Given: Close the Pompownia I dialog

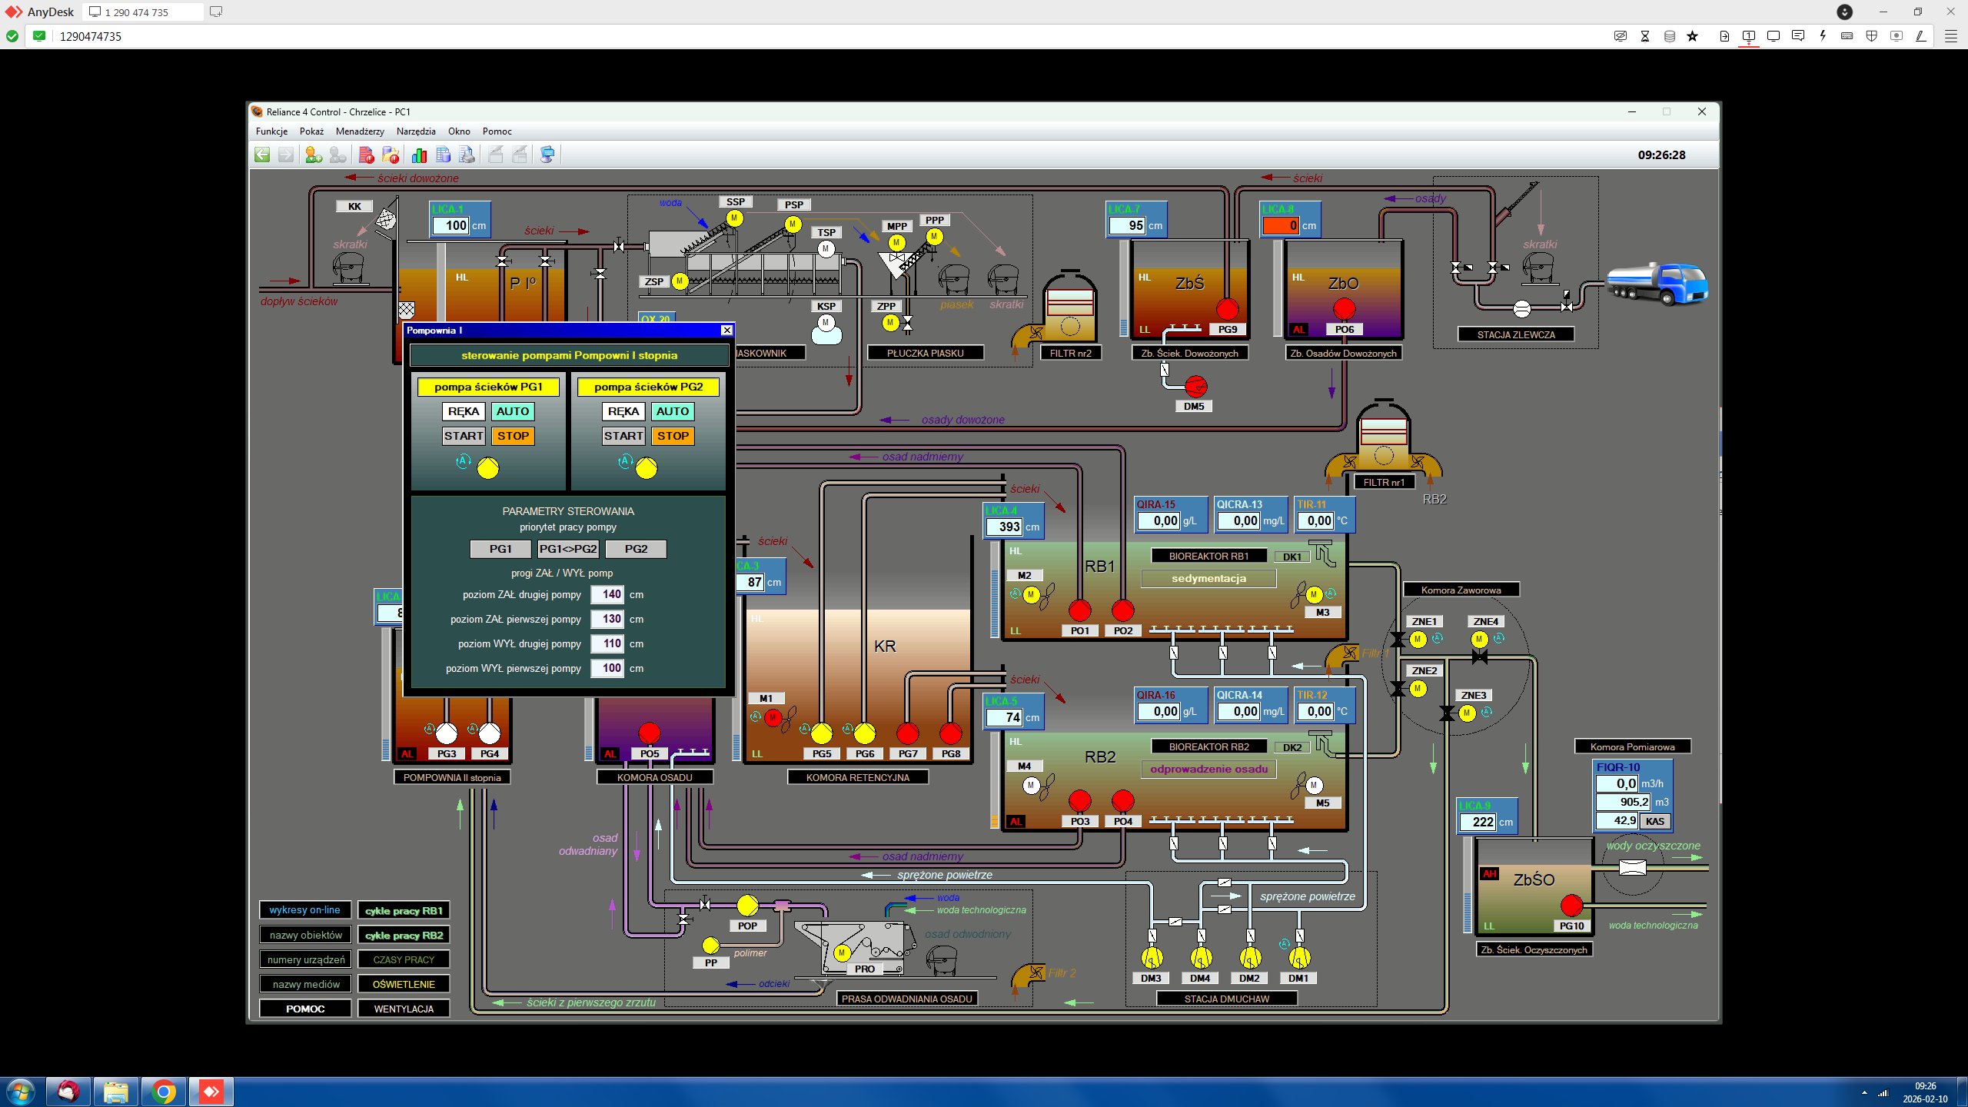Looking at the screenshot, I should (x=726, y=331).
